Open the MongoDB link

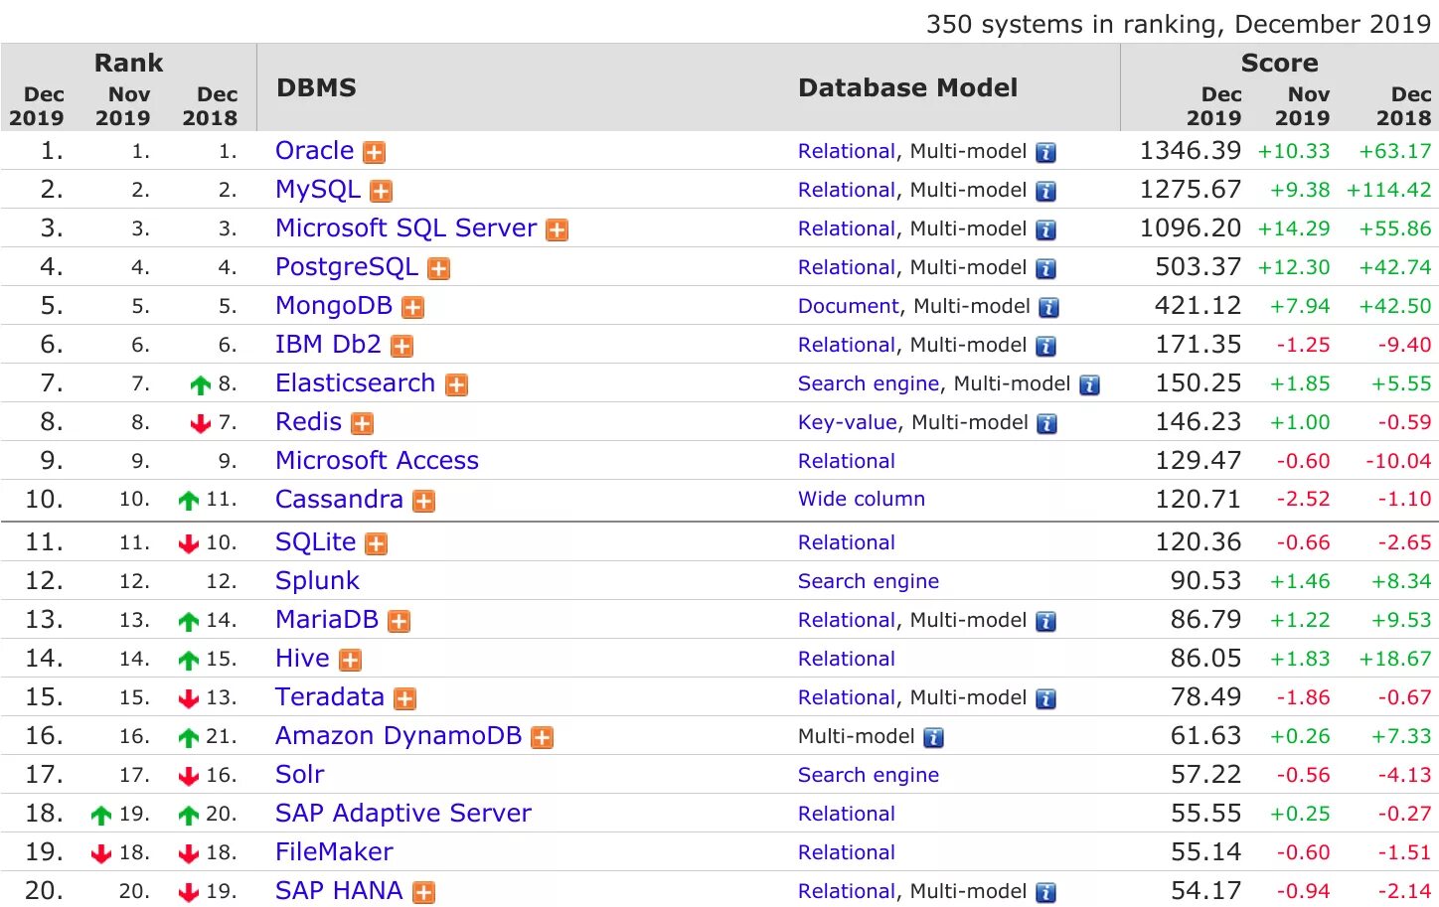pos(334,306)
